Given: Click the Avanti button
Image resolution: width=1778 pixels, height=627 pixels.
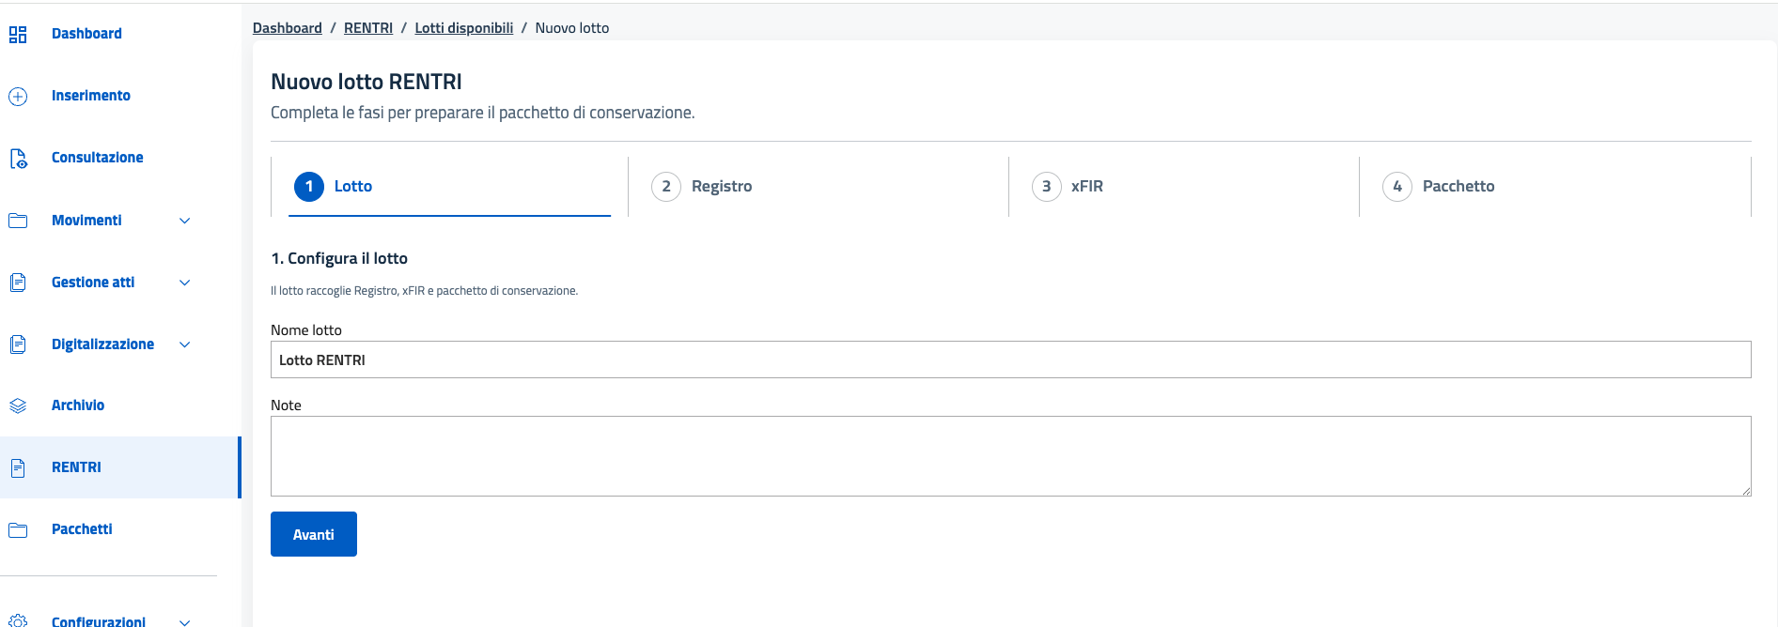Looking at the screenshot, I should (314, 534).
